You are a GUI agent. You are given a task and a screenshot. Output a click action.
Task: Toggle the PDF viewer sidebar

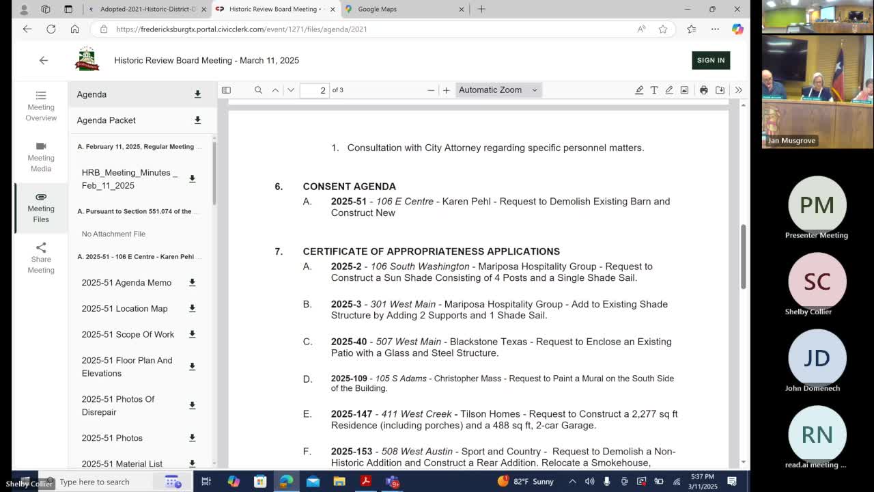(x=226, y=90)
